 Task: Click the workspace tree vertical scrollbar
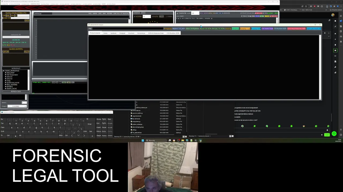tap(28, 80)
